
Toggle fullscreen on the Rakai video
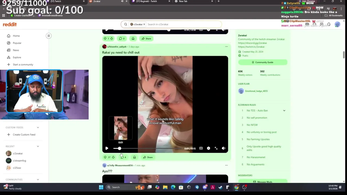[x=216, y=148]
